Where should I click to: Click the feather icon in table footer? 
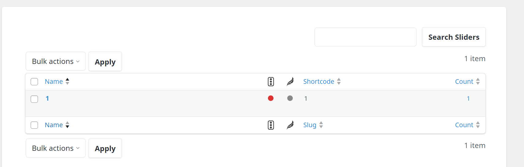290,125
